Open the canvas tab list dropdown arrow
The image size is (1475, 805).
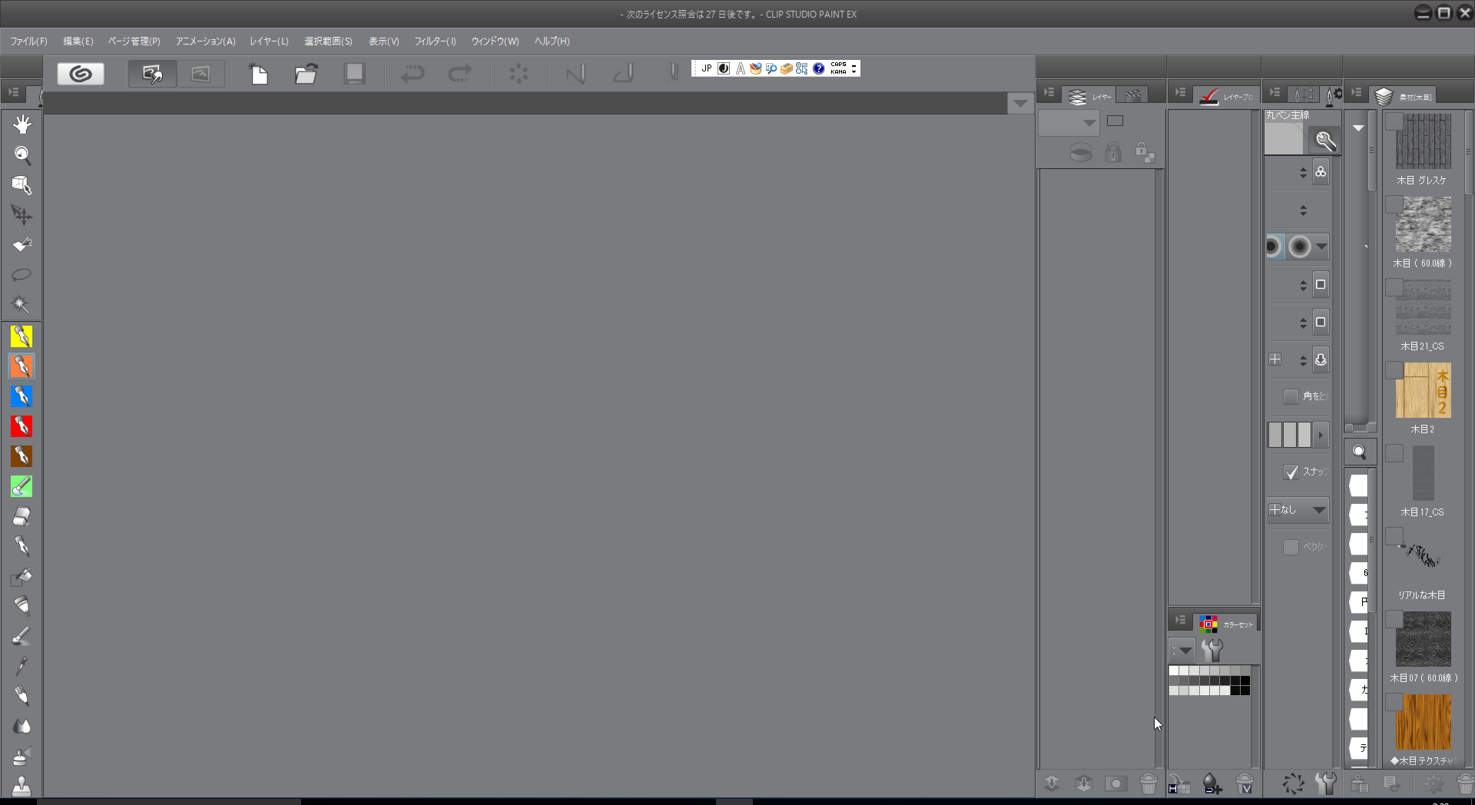1020,104
